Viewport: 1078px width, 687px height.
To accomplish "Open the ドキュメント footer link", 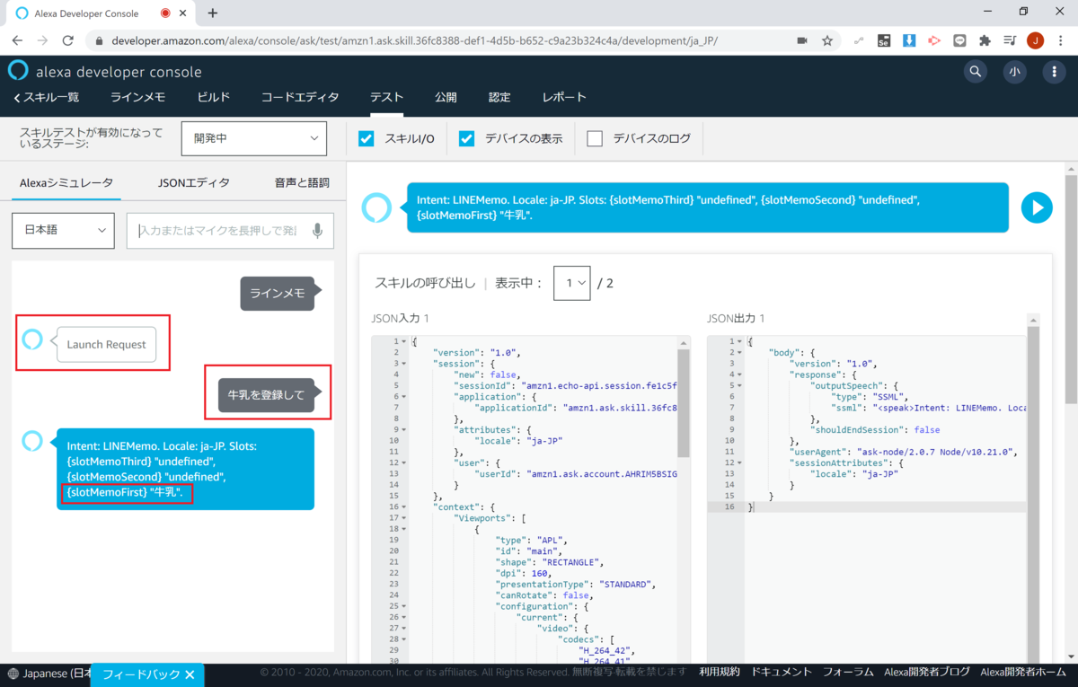I will pos(782,672).
